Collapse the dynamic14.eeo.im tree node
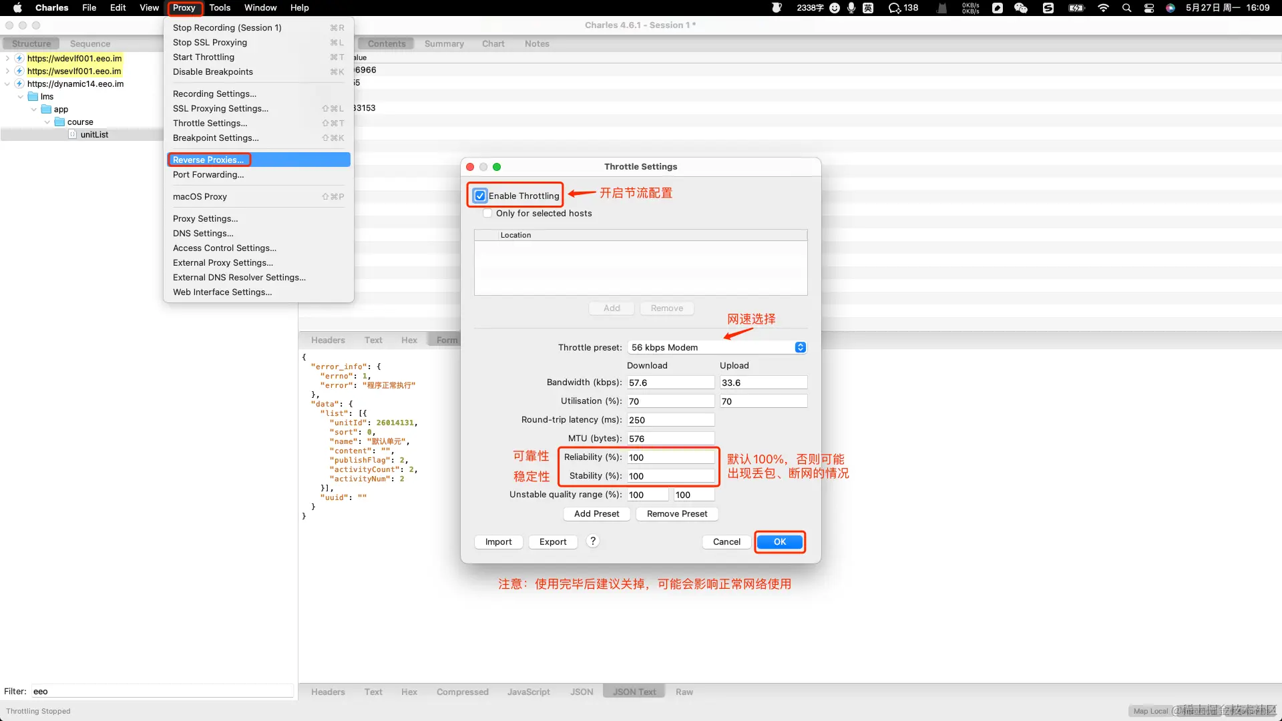Image resolution: width=1282 pixels, height=721 pixels. click(7, 83)
